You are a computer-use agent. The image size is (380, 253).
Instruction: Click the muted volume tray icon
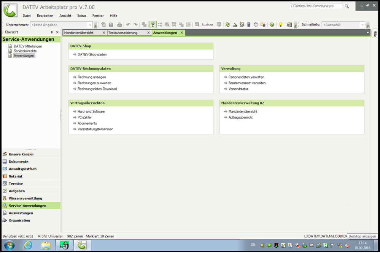(x=347, y=245)
